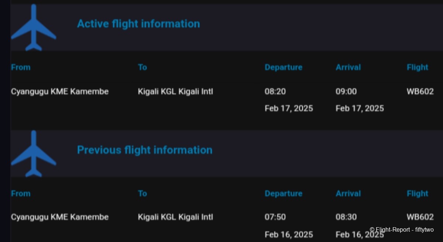
Task: Click the 09:00 arrival time
Action: coord(346,92)
